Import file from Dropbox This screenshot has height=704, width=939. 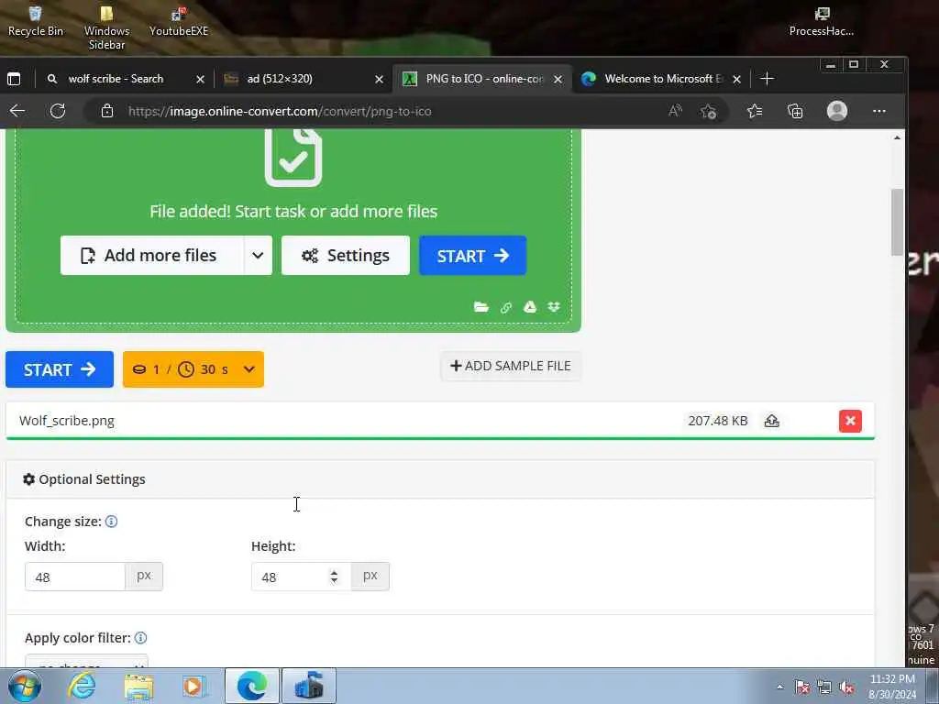click(554, 307)
